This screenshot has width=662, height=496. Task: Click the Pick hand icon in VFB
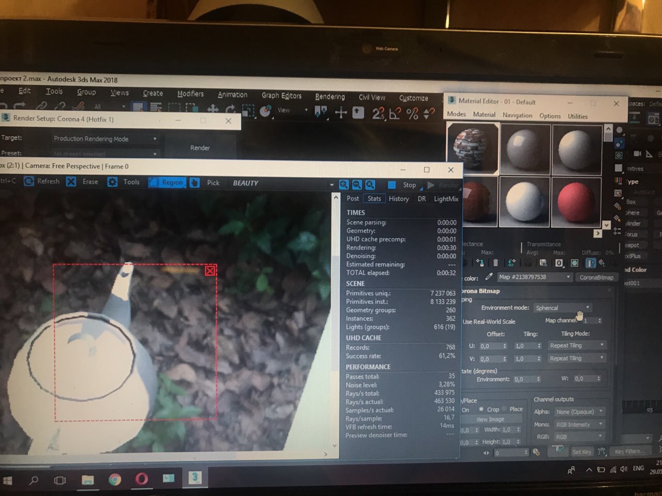click(194, 183)
